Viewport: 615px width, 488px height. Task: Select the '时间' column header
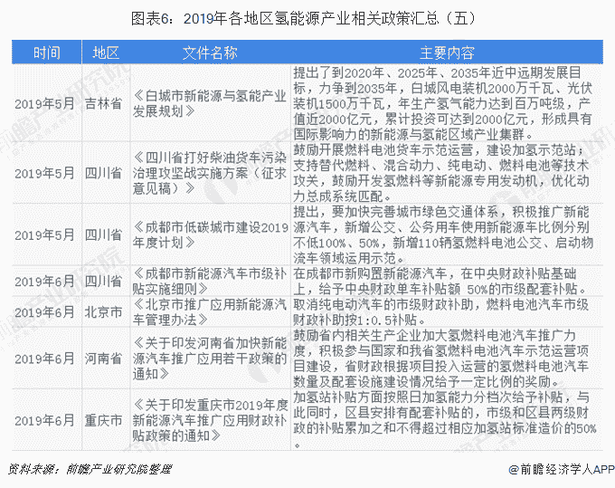pyautogui.click(x=47, y=53)
